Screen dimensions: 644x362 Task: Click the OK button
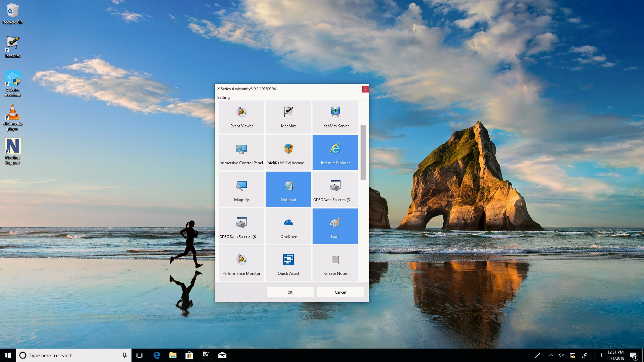[x=290, y=292]
